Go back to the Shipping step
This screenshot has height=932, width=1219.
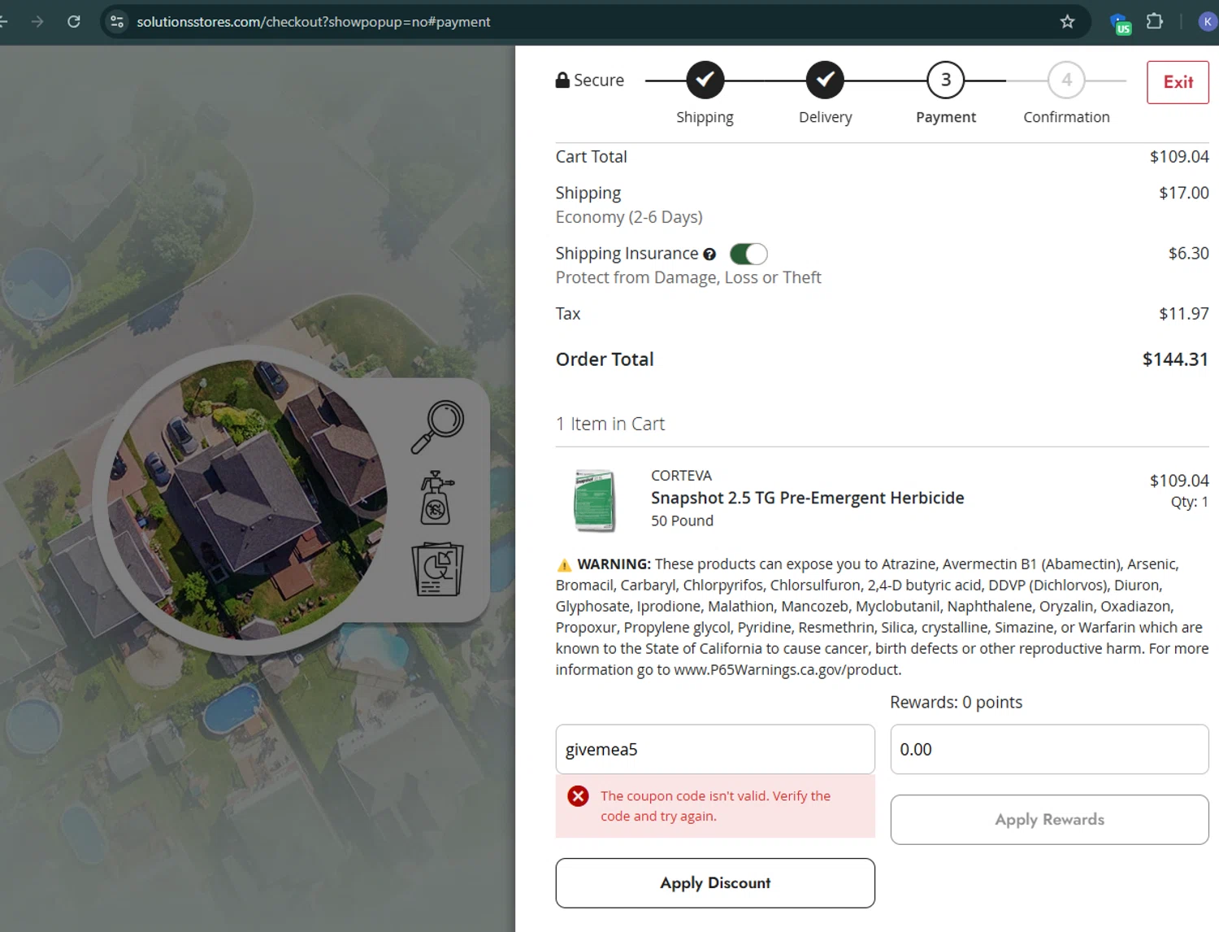(705, 80)
